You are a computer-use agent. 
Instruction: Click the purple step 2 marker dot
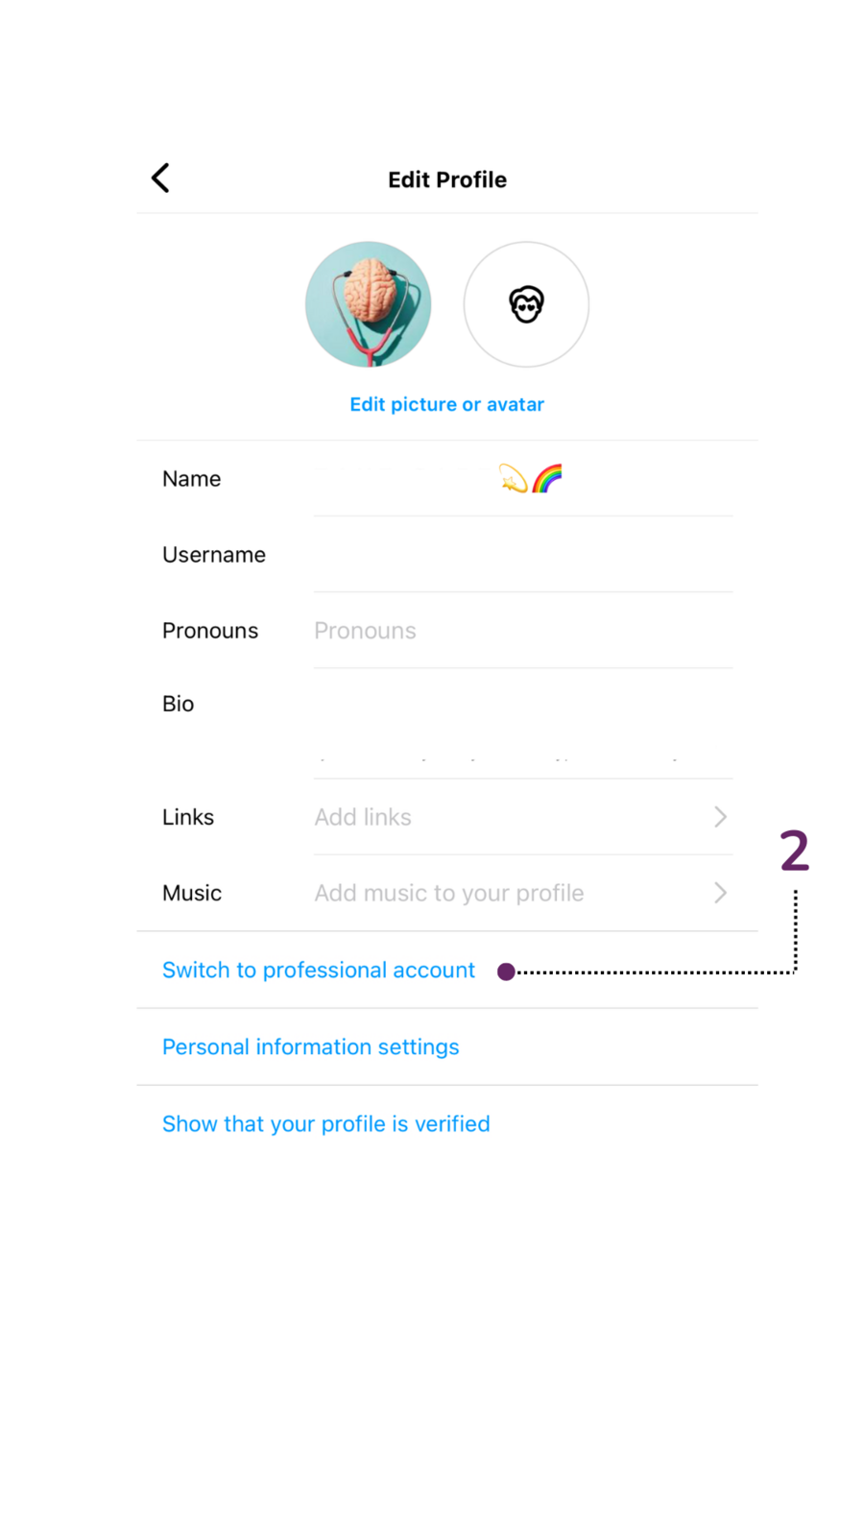tap(506, 972)
